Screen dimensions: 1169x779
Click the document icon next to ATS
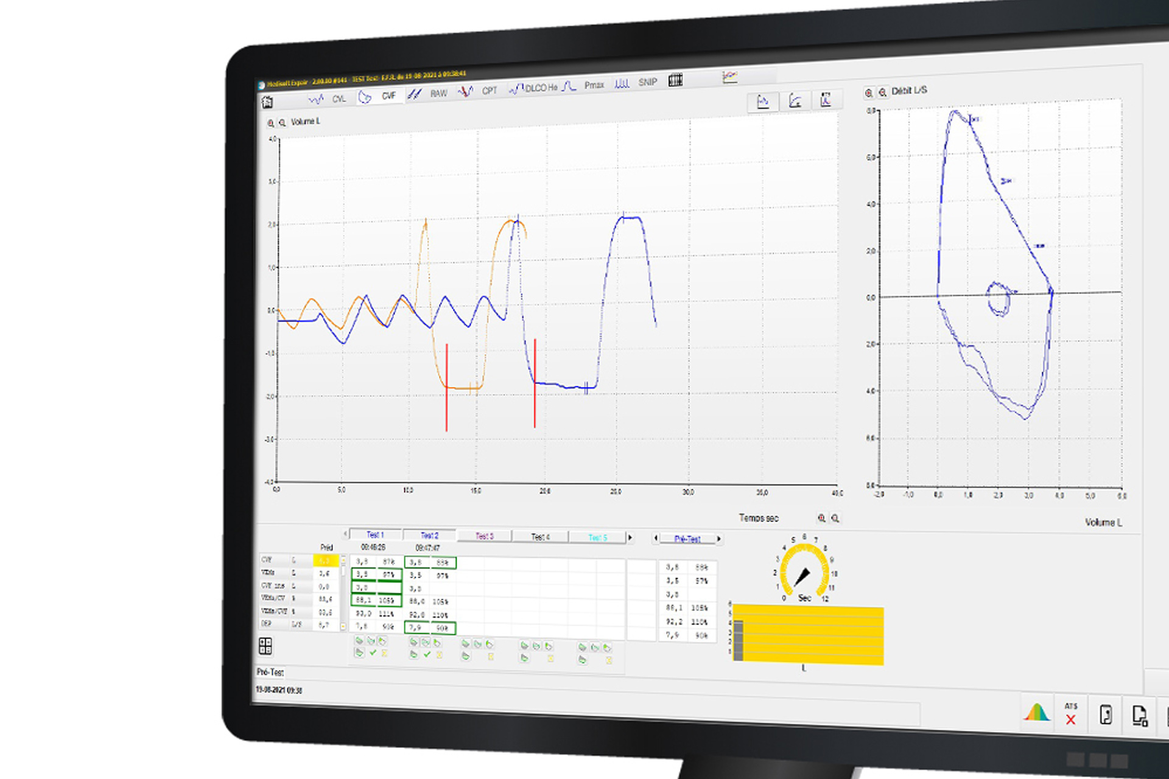pyautogui.click(x=1106, y=714)
